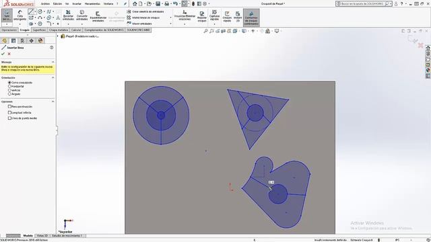Image resolution: width=431 pixels, height=242 pixels.
Task: Open dropdown under Recortar entidades
Action: (x=68, y=24)
